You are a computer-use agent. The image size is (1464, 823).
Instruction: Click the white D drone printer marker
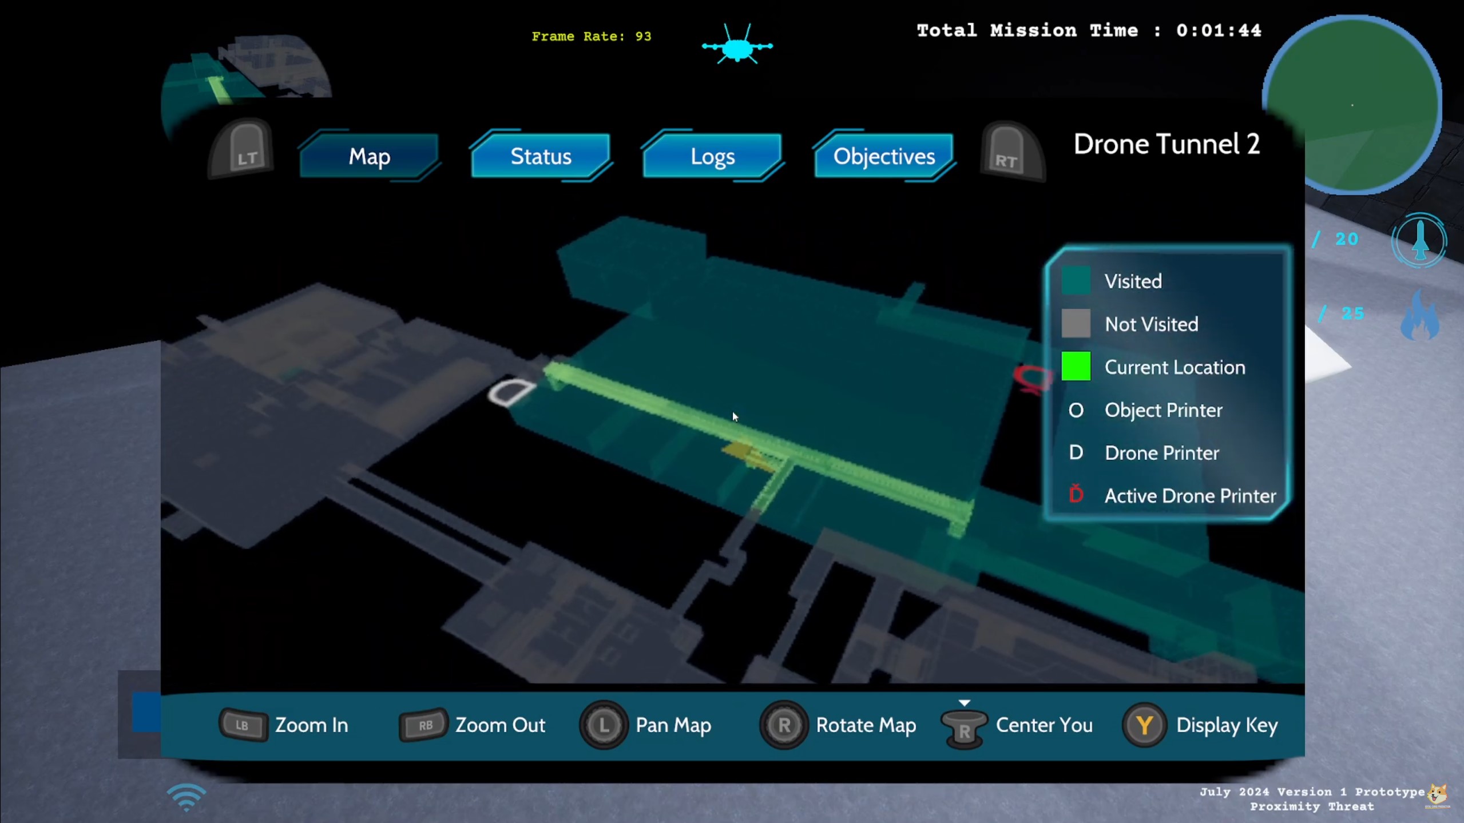click(x=511, y=392)
